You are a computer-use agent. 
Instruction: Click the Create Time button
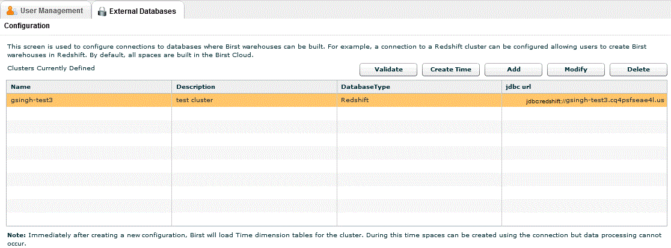point(451,70)
